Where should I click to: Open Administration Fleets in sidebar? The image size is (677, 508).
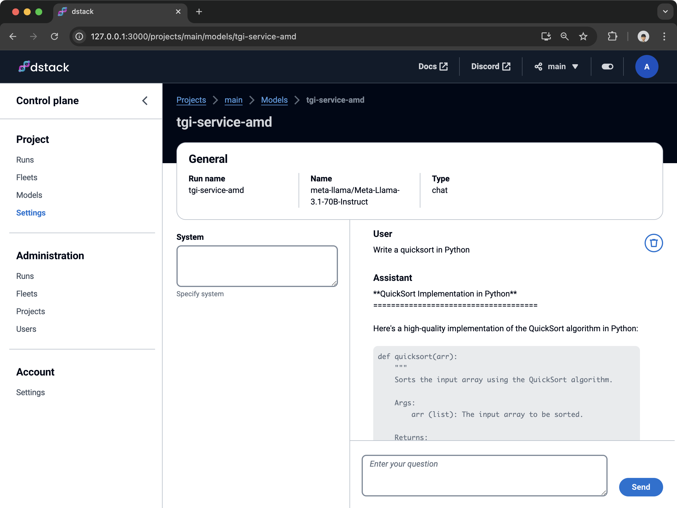click(27, 294)
